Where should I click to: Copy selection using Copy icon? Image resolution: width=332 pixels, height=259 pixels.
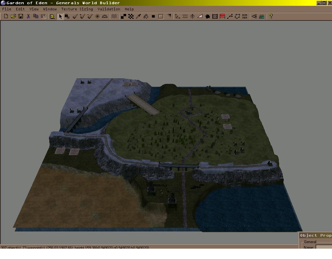(x=36, y=16)
